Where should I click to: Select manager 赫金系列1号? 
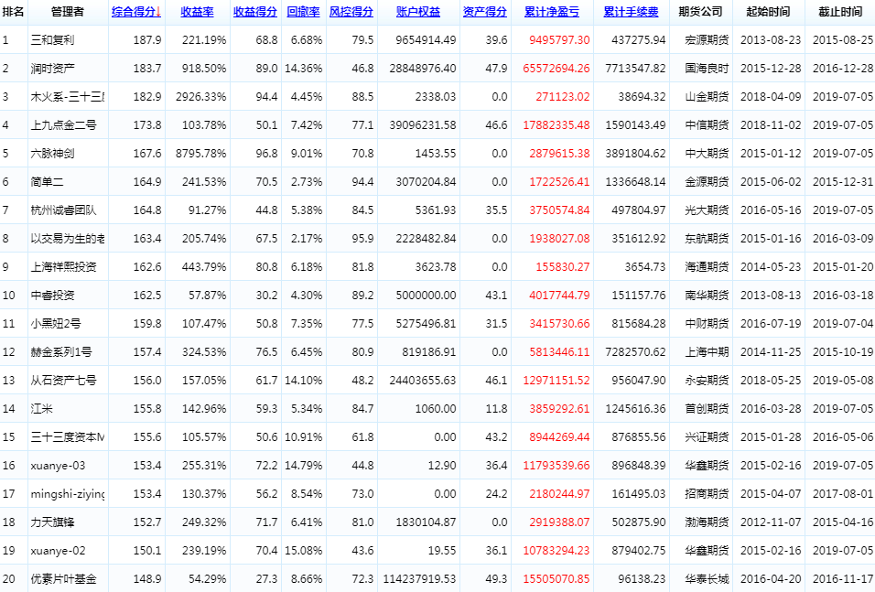(61, 352)
